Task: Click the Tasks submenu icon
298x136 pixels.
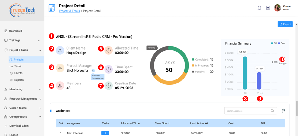Action: pyautogui.click(x=11, y=67)
